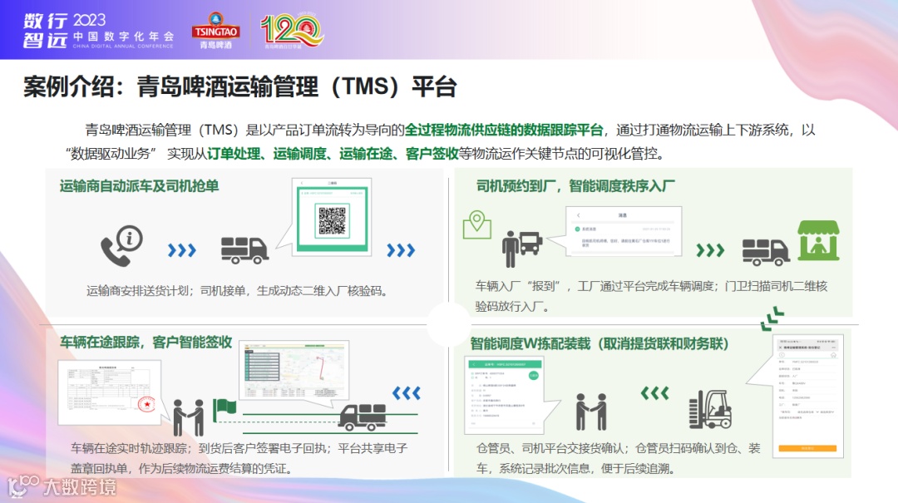
Task: Click the forklift icon
Action: [710, 409]
